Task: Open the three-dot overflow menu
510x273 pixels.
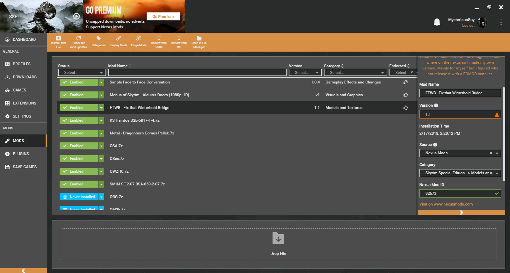Action: click(x=501, y=22)
